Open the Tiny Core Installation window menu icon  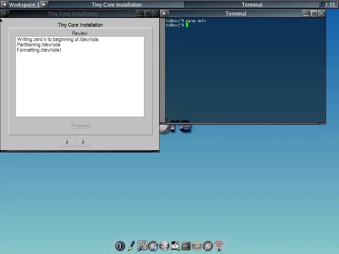(x=5, y=13)
